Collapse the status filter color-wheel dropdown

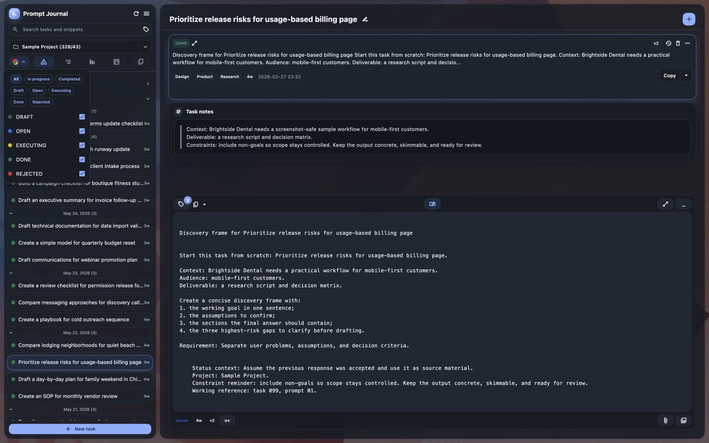[19, 62]
